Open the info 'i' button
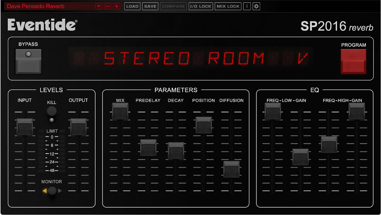Viewport: 381px width, 215px height. click(x=247, y=6)
